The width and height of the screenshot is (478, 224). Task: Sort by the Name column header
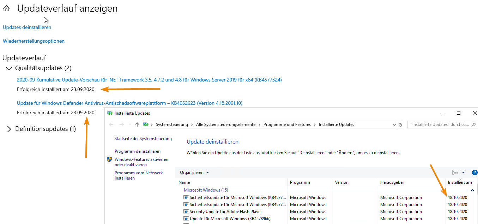pos(231,182)
